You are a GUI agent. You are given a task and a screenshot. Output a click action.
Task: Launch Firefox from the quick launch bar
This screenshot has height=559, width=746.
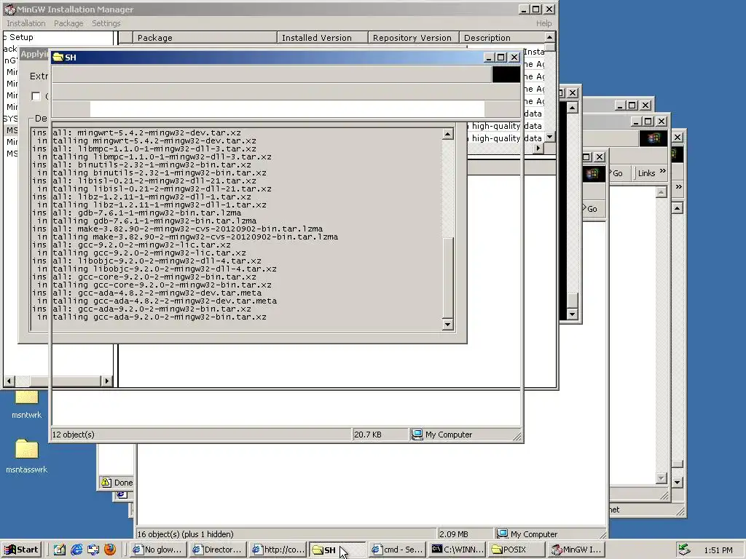(x=110, y=550)
